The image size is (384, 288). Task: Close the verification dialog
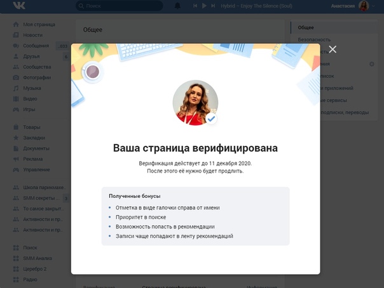pyautogui.click(x=333, y=49)
